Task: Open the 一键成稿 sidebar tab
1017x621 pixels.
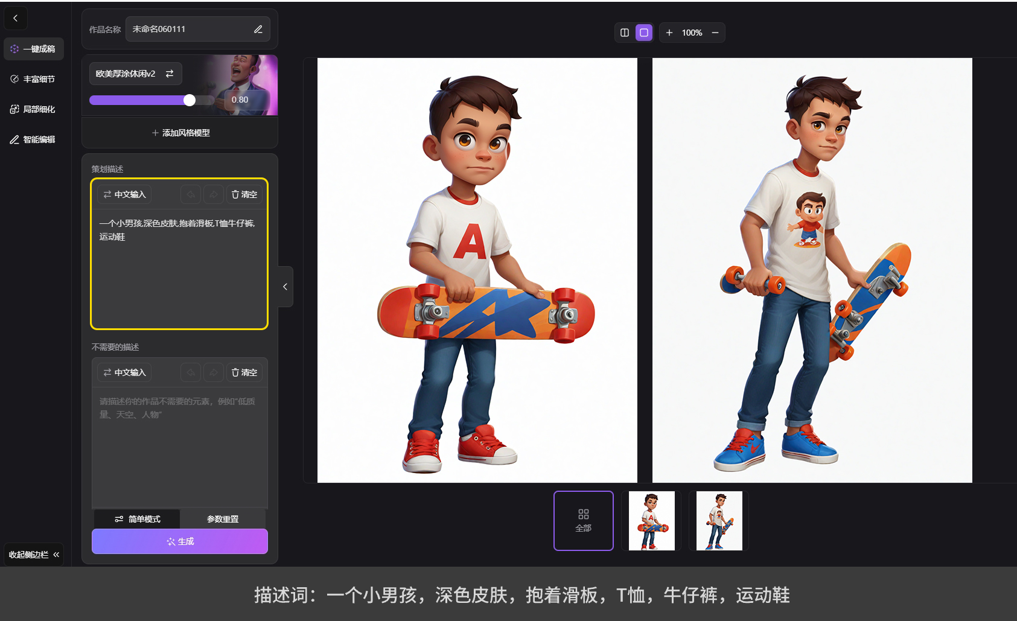Action: click(34, 49)
